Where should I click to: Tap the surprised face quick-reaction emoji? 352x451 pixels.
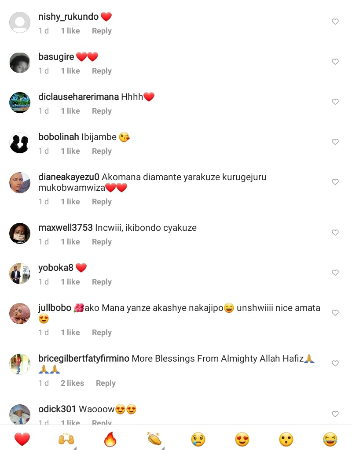point(286,439)
